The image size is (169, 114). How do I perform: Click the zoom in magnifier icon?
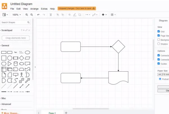27,15
